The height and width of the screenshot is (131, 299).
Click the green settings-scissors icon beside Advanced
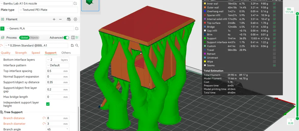(x=77, y=38)
